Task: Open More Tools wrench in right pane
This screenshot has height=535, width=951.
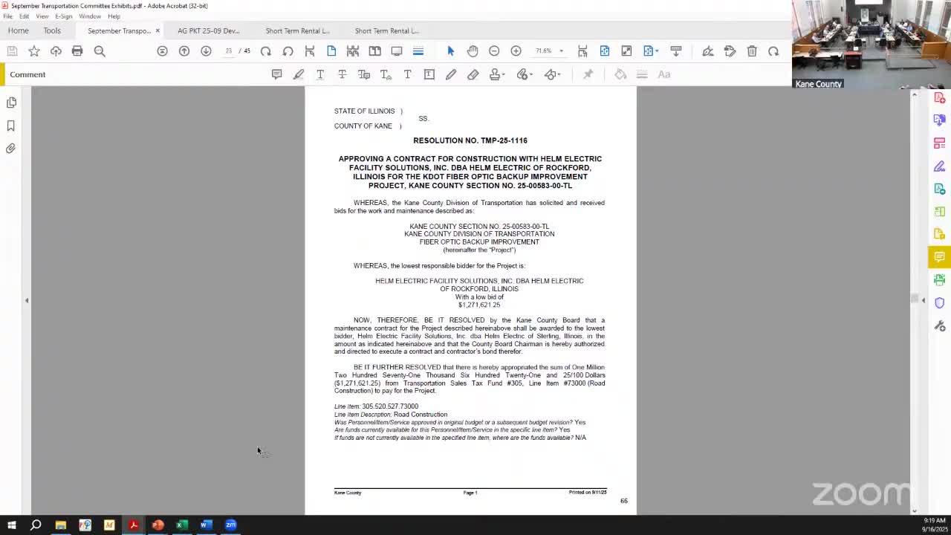Action: click(940, 326)
